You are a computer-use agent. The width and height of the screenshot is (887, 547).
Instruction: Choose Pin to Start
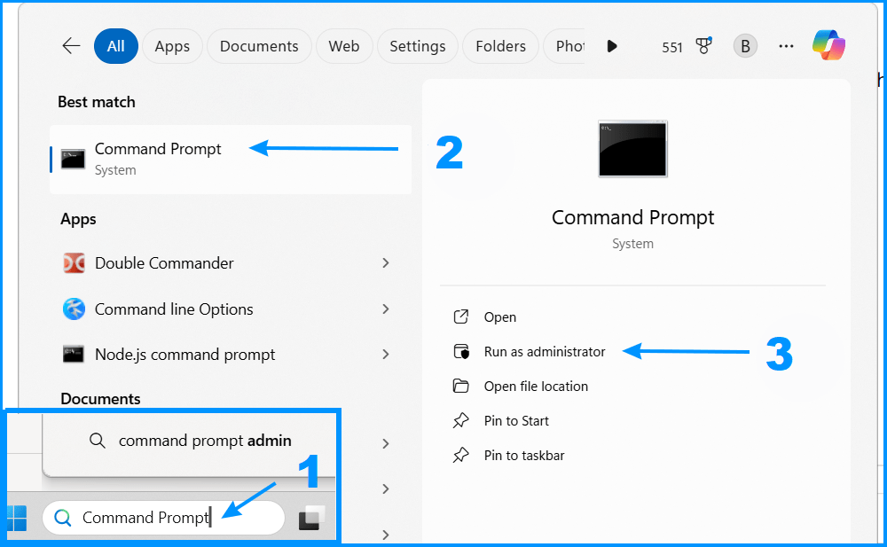point(516,421)
